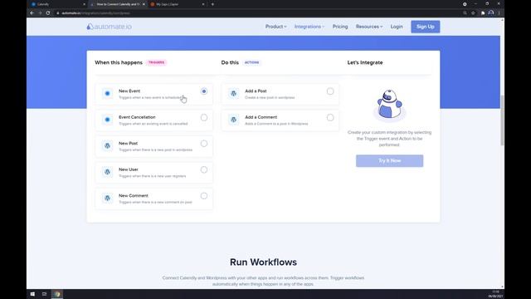Click the 'New User' trigger title
Image resolution: width=531 pixels, height=299 pixels.
pos(129,169)
